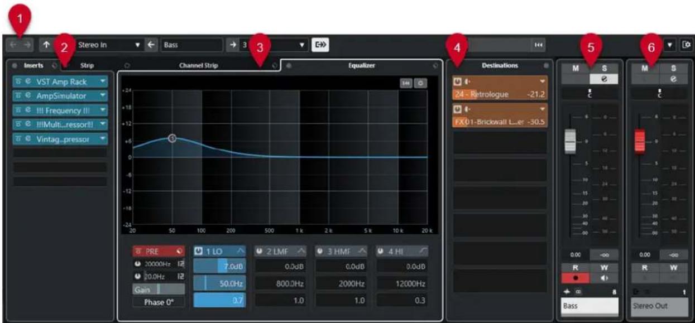Click the toolbar reset icon above Destinations

click(x=539, y=44)
